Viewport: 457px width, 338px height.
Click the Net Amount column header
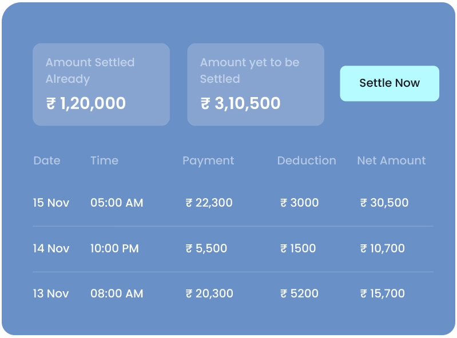coord(391,161)
